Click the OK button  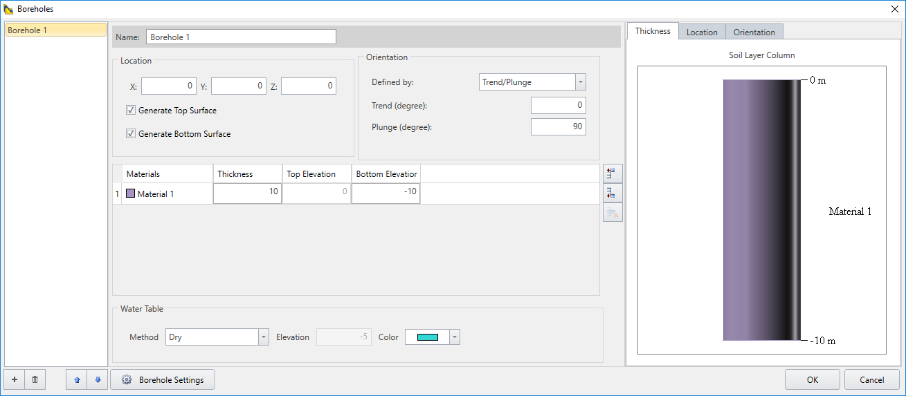pyautogui.click(x=812, y=379)
